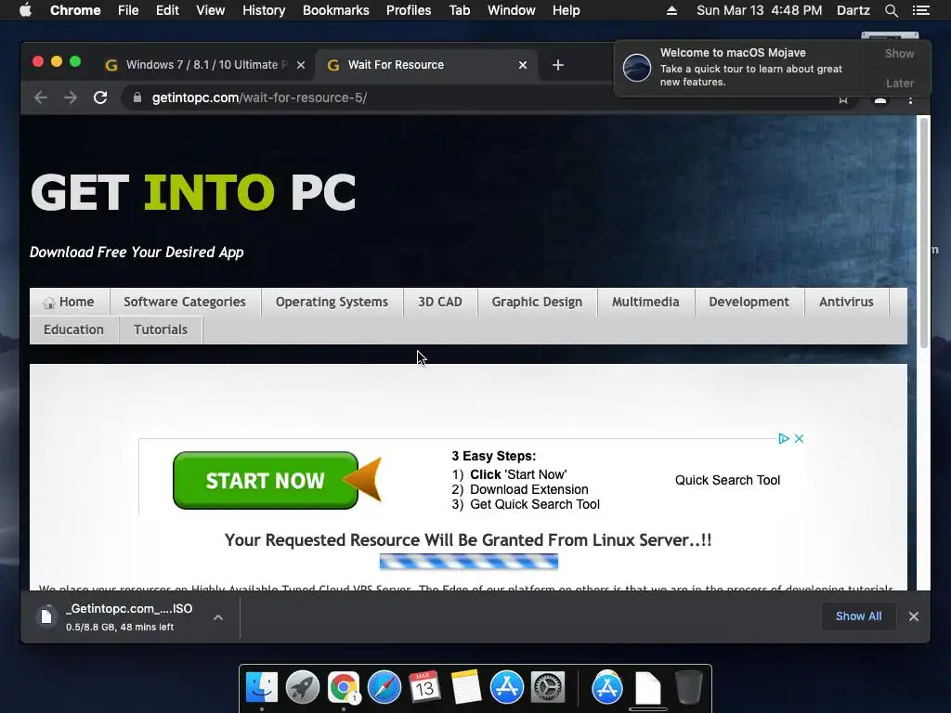951x713 pixels.
Task: Open the Bookmarks menu
Action: coord(335,10)
